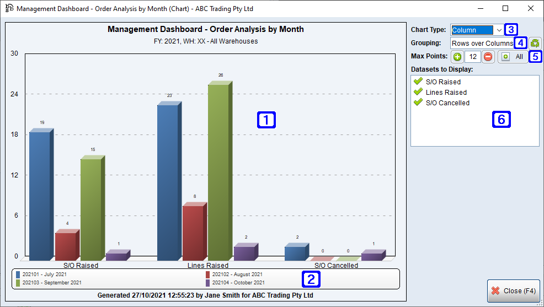The height and width of the screenshot is (307, 544).
Task: Click the tallest green Lines Raised bar
Action: coord(219,171)
